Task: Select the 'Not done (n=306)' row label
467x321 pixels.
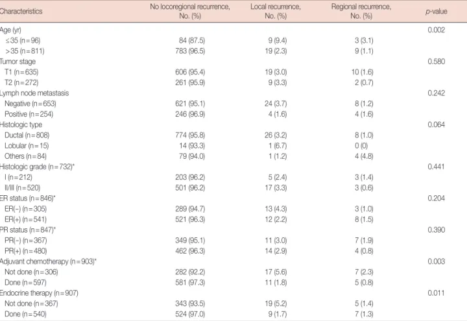Action: click(31, 272)
